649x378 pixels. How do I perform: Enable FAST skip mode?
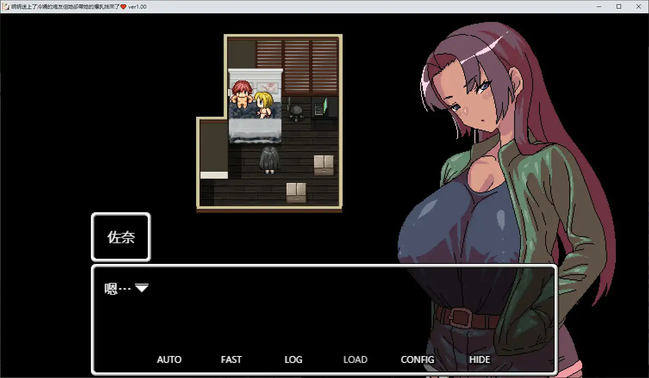click(x=231, y=359)
